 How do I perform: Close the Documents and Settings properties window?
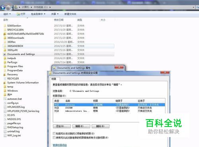(119, 67)
